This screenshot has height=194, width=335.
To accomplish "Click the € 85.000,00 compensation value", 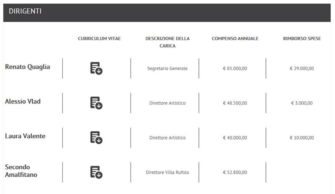I will (x=235, y=68).
